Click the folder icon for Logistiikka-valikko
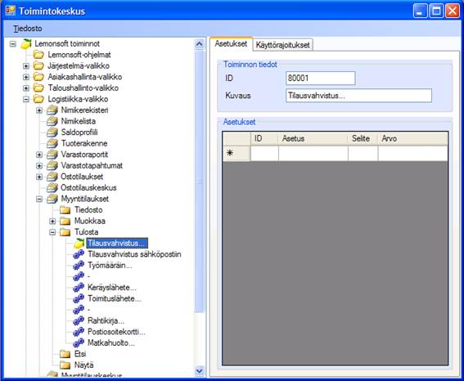 click(38, 99)
